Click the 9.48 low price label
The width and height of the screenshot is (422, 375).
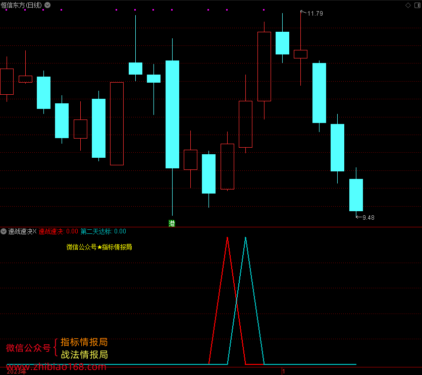click(368, 217)
